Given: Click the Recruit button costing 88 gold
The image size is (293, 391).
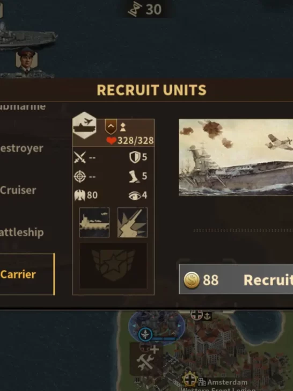Looking at the screenshot, I should [236, 279].
